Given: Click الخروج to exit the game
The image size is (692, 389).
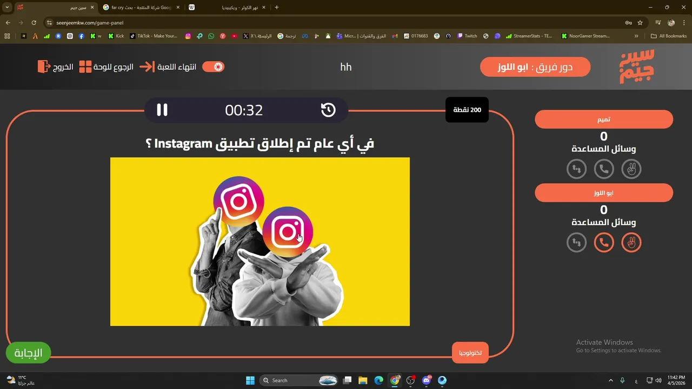Looking at the screenshot, I should click(55, 67).
